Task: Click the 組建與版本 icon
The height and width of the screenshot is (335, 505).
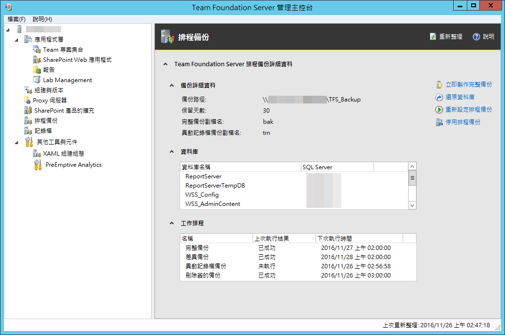Action: [x=28, y=90]
